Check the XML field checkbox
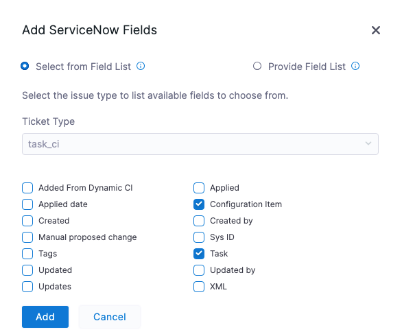The width and height of the screenshot is (402, 334). click(x=199, y=287)
